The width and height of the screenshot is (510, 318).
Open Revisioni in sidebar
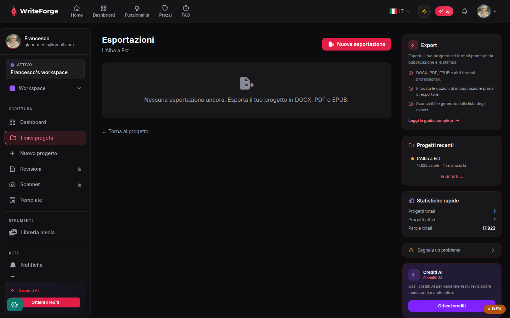pos(45,169)
